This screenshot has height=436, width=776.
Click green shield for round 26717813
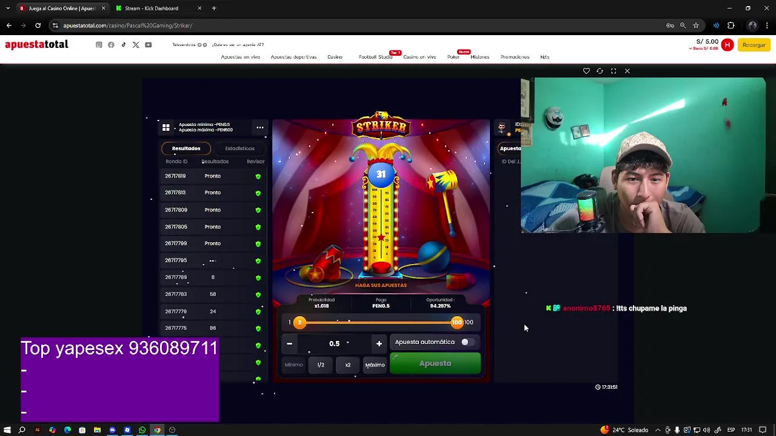[258, 193]
